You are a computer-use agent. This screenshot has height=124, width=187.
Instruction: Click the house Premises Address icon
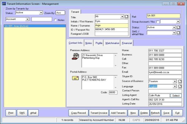(x=75, y=56)
